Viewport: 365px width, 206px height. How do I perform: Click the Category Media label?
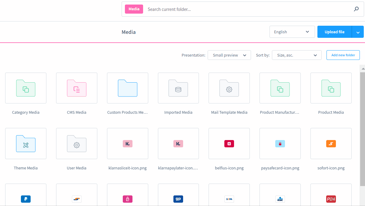coord(26,112)
